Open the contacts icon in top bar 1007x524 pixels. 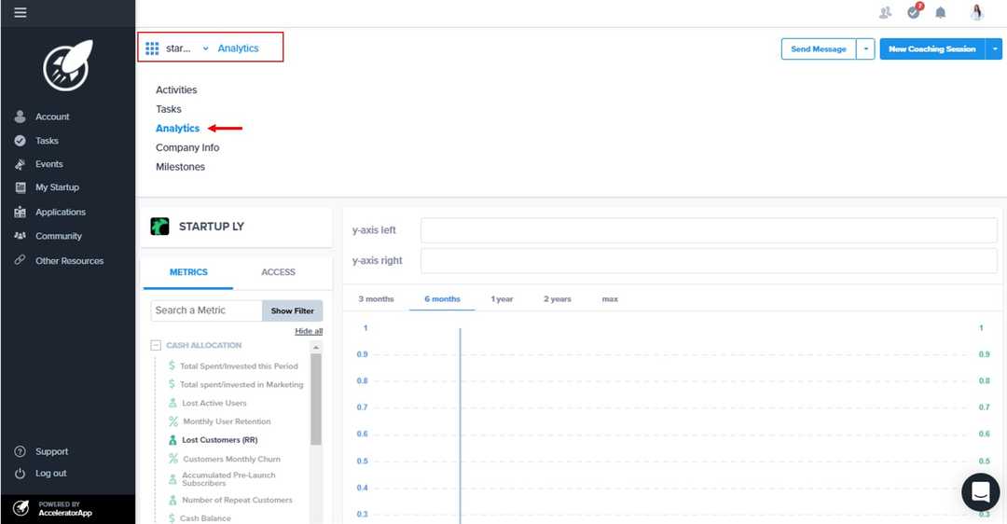(885, 12)
